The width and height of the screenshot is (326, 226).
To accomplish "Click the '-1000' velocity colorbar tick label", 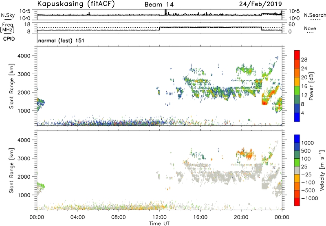I will (310, 198).
